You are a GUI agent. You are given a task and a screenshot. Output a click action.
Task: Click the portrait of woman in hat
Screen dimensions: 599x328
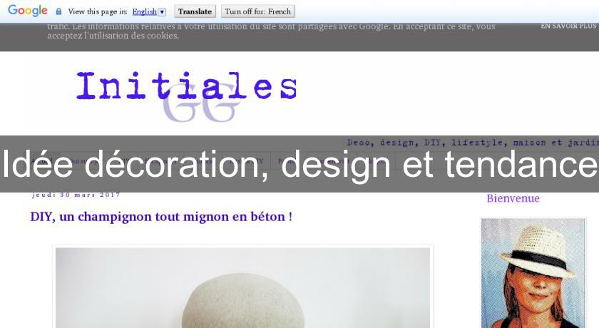point(533,273)
